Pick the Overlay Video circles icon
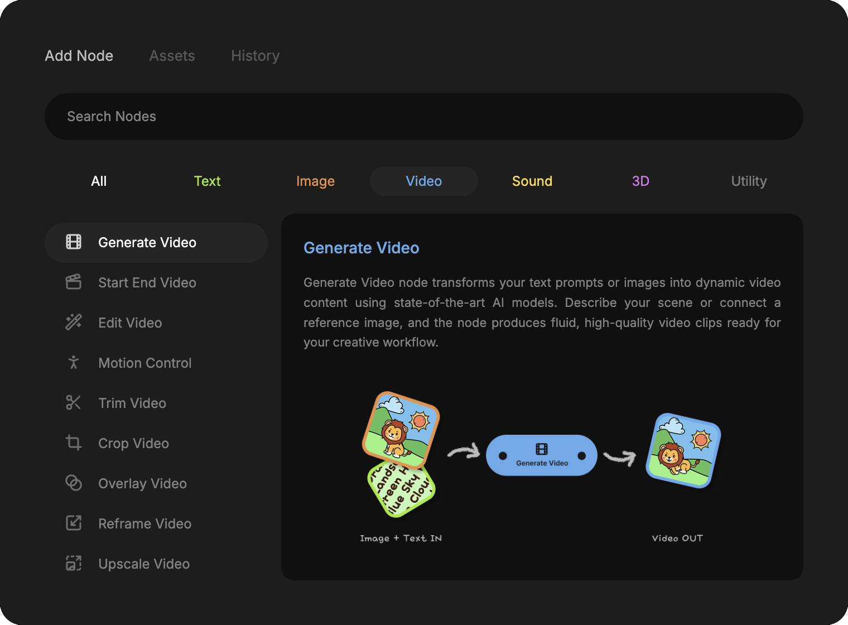Viewport: 848px width, 625px height. 74,483
